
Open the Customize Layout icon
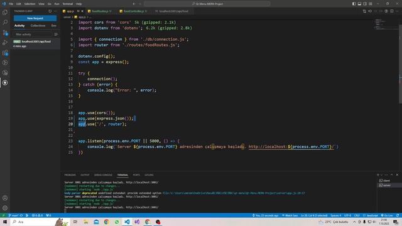click(x=371, y=4)
